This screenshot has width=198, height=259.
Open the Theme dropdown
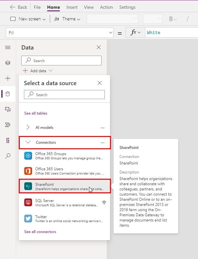pos(67,19)
